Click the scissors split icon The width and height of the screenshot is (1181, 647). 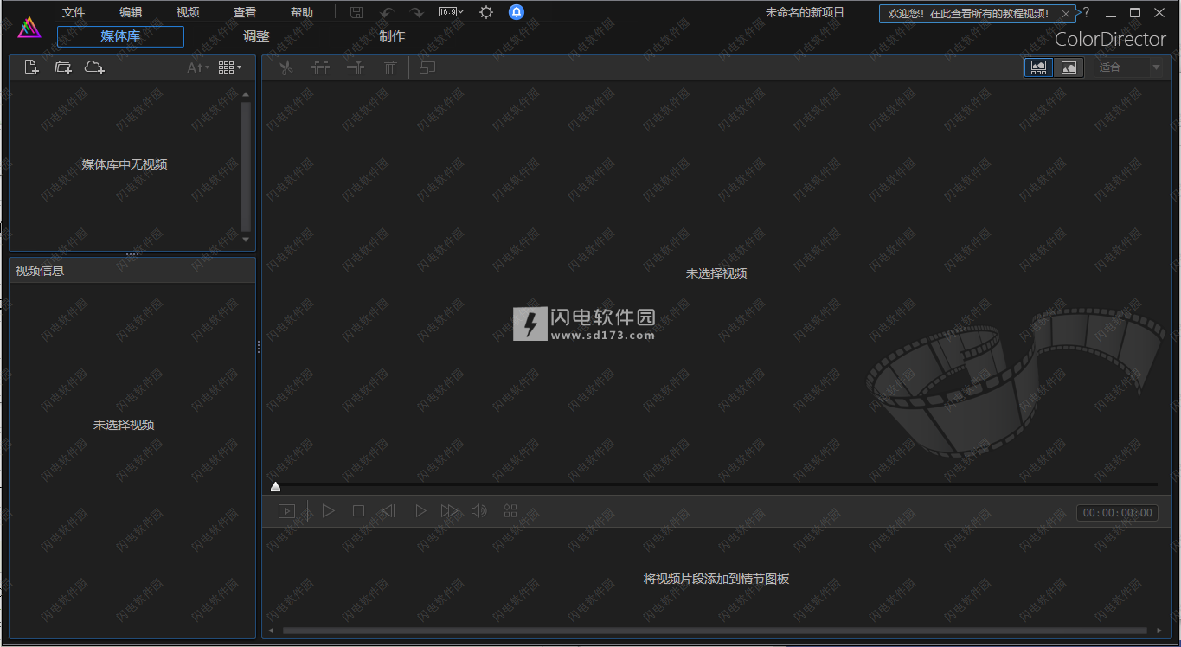(x=286, y=67)
